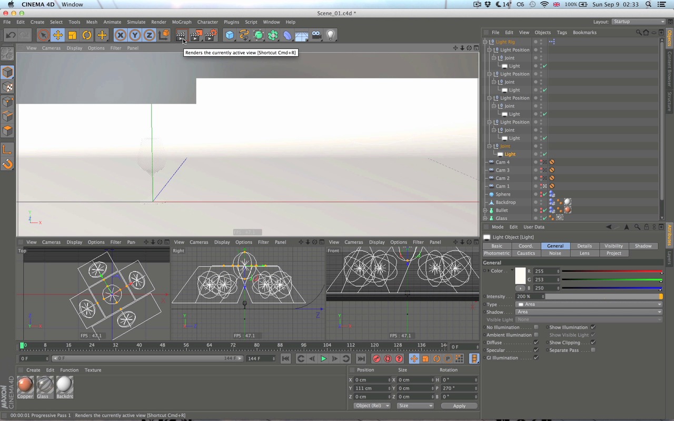
Task: Click the play forward button
Action: 323,358
